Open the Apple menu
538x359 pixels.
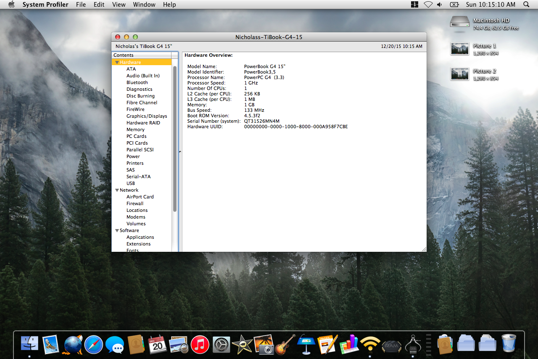(x=11, y=5)
